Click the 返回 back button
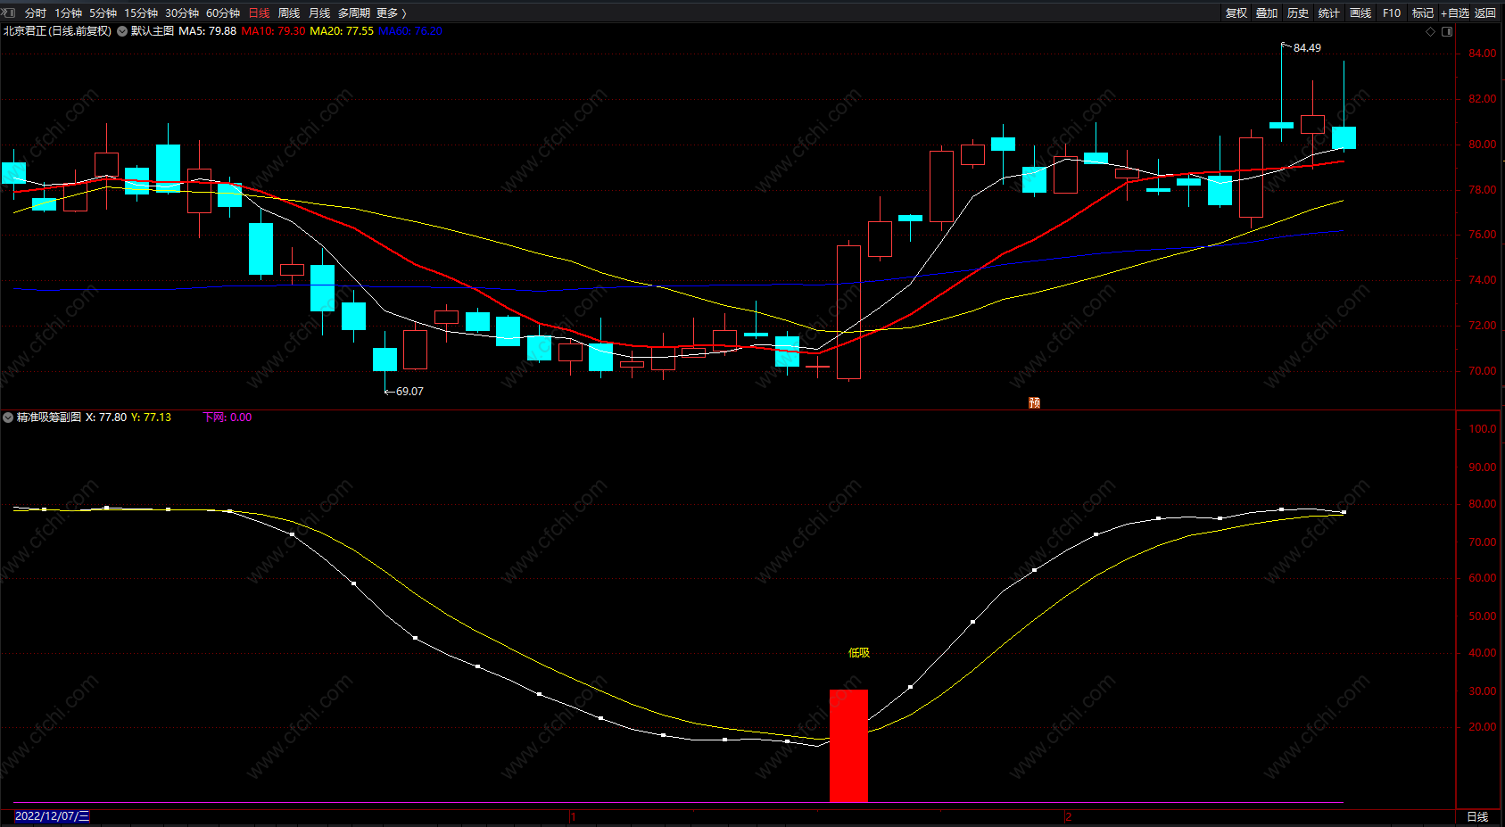This screenshot has width=1505, height=827. pos(1485,13)
